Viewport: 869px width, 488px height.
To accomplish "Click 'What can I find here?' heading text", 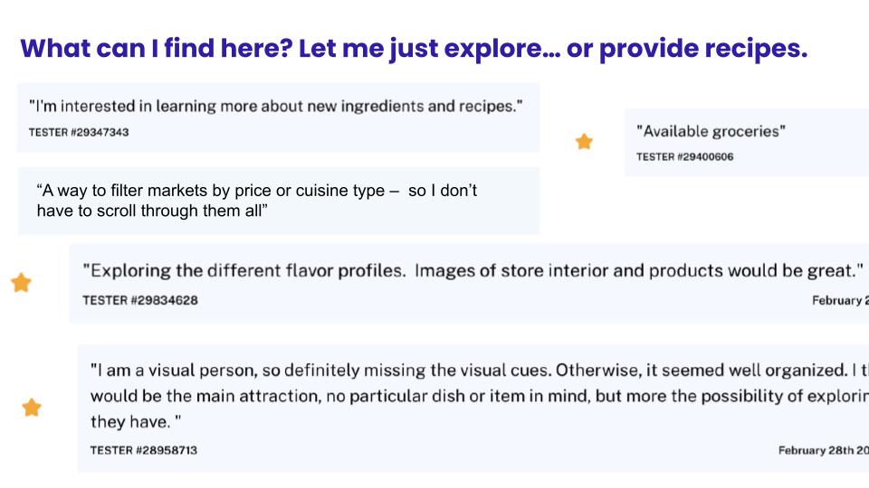I will [x=157, y=48].
